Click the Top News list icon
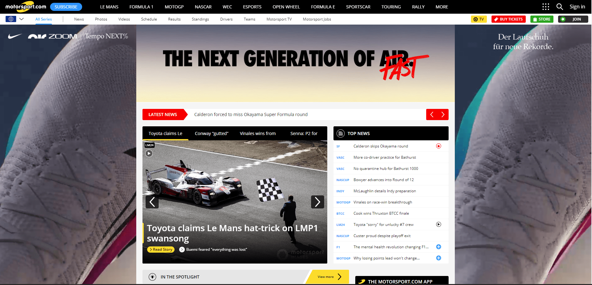The height and width of the screenshot is (285, 592). [341, 133]
